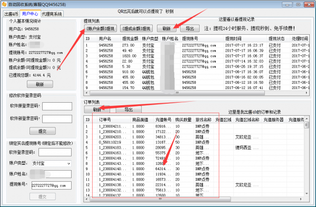Click the 充值区域名称 column header
This screenshot has height=207, width=316.
click(248, 120)
